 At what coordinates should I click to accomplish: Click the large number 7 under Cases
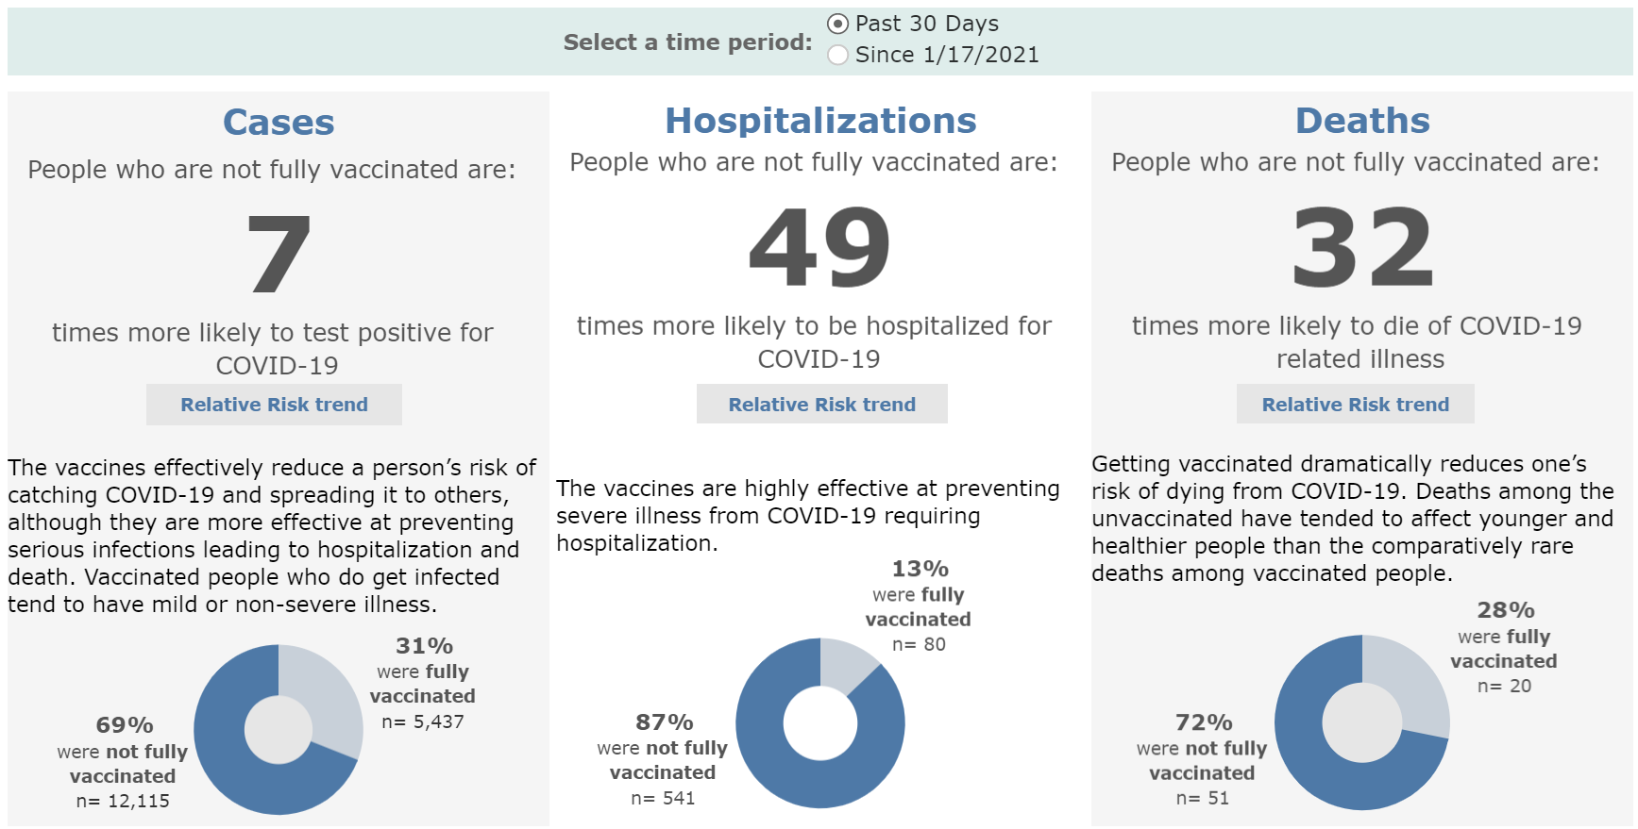tap(278, 253)
